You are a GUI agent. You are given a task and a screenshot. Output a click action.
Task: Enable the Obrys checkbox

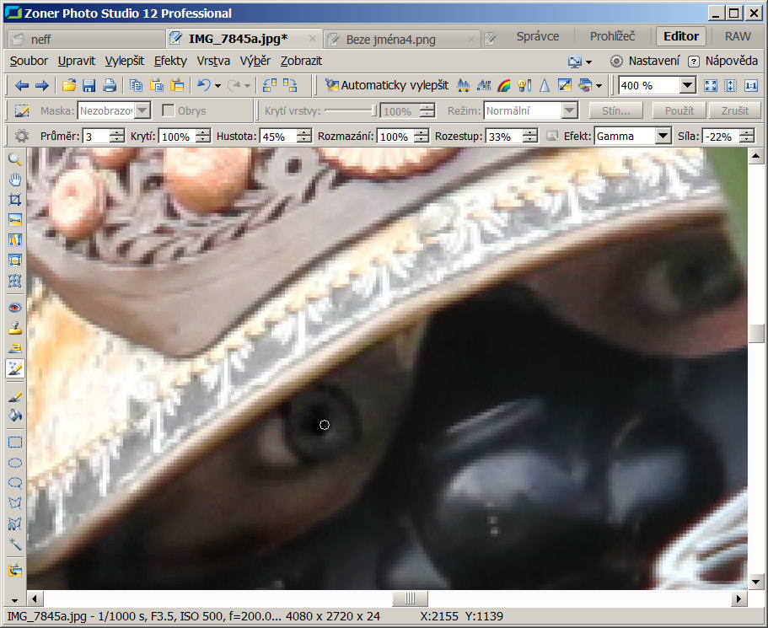tap(169, 111)
